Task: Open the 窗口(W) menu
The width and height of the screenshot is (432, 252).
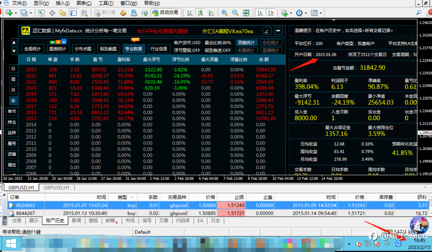Action: pyautogui.click(x=129, y=3)
